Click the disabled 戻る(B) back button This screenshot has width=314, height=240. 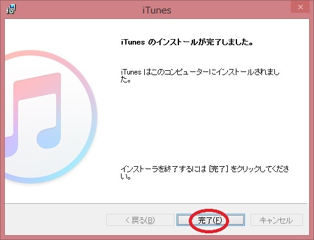pos(140,220)
